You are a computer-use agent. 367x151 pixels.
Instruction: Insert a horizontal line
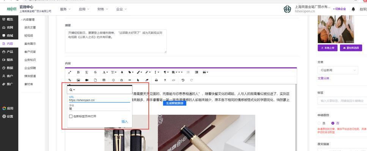pos(130,80)
